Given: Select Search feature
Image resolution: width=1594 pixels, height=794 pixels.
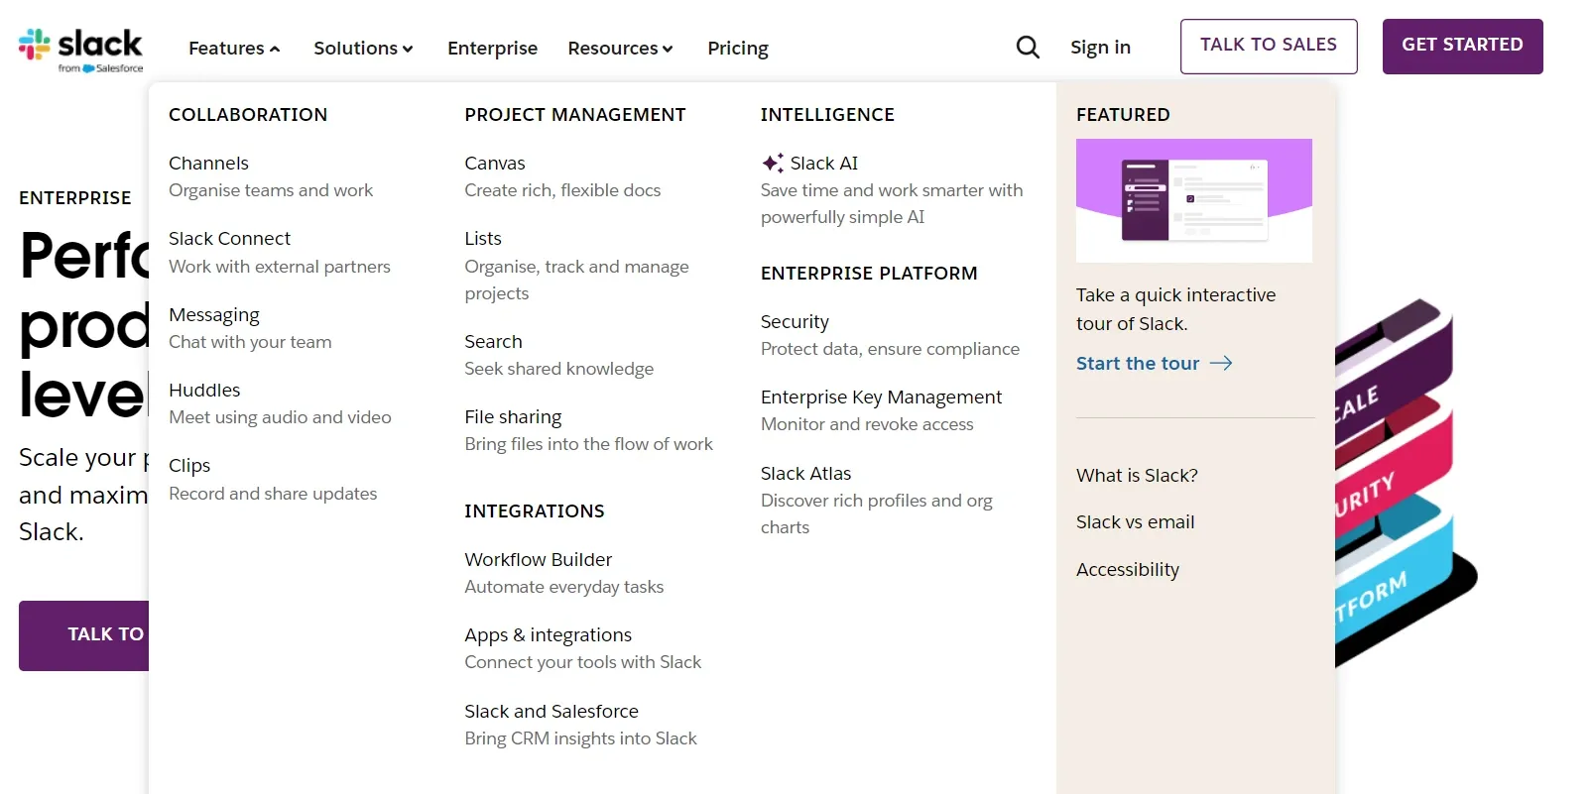Looking at the screenshot, I should tap(493, 341).
